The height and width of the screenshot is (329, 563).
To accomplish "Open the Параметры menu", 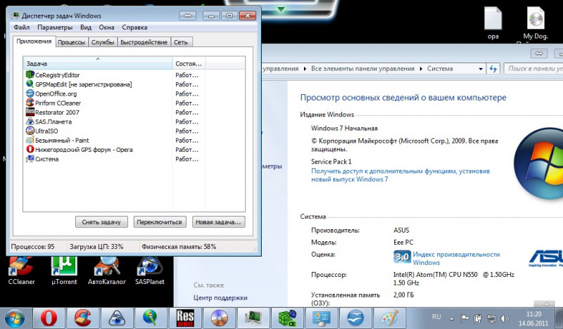I will (x=55, y=27).
